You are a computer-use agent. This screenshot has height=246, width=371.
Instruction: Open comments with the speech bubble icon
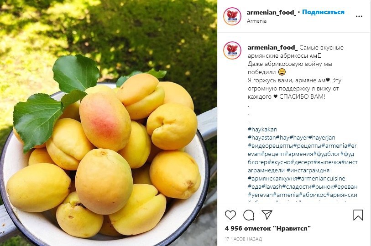(x=249, y=215)
